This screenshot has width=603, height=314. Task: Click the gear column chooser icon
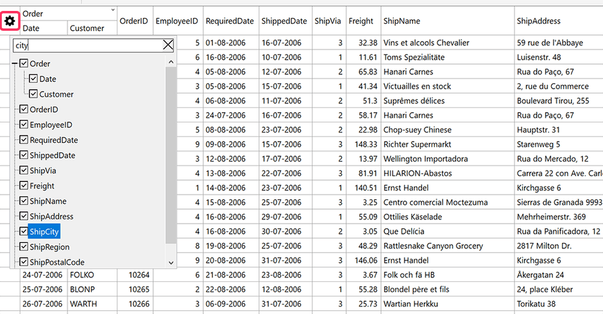10,21
